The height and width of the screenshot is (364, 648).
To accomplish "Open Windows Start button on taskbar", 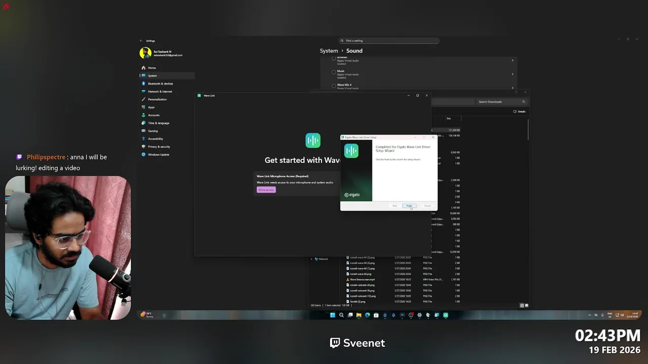I will 333,315.
